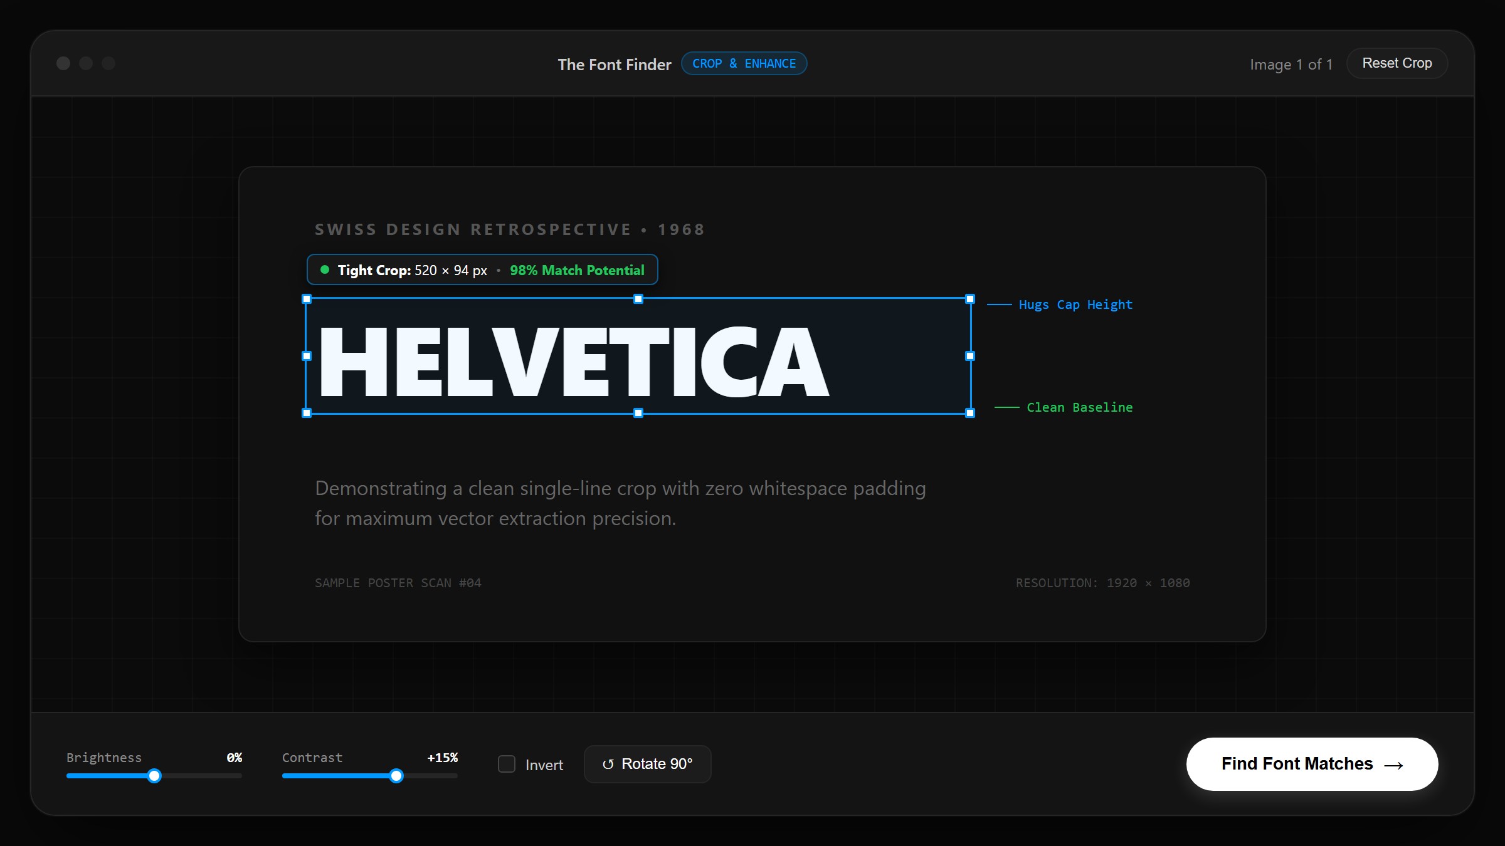Click the Brightness label

(x=104, y=758)
